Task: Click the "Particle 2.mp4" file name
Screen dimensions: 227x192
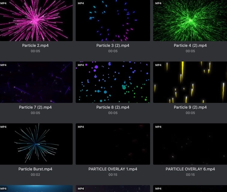Action: tap(35, 46)
